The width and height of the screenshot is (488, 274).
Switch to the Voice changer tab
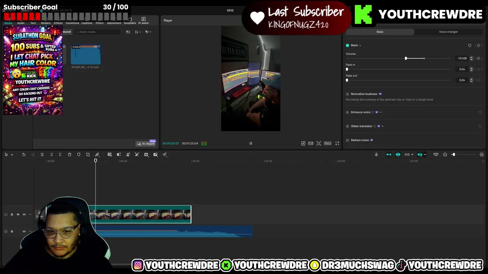tap(448, 32)
